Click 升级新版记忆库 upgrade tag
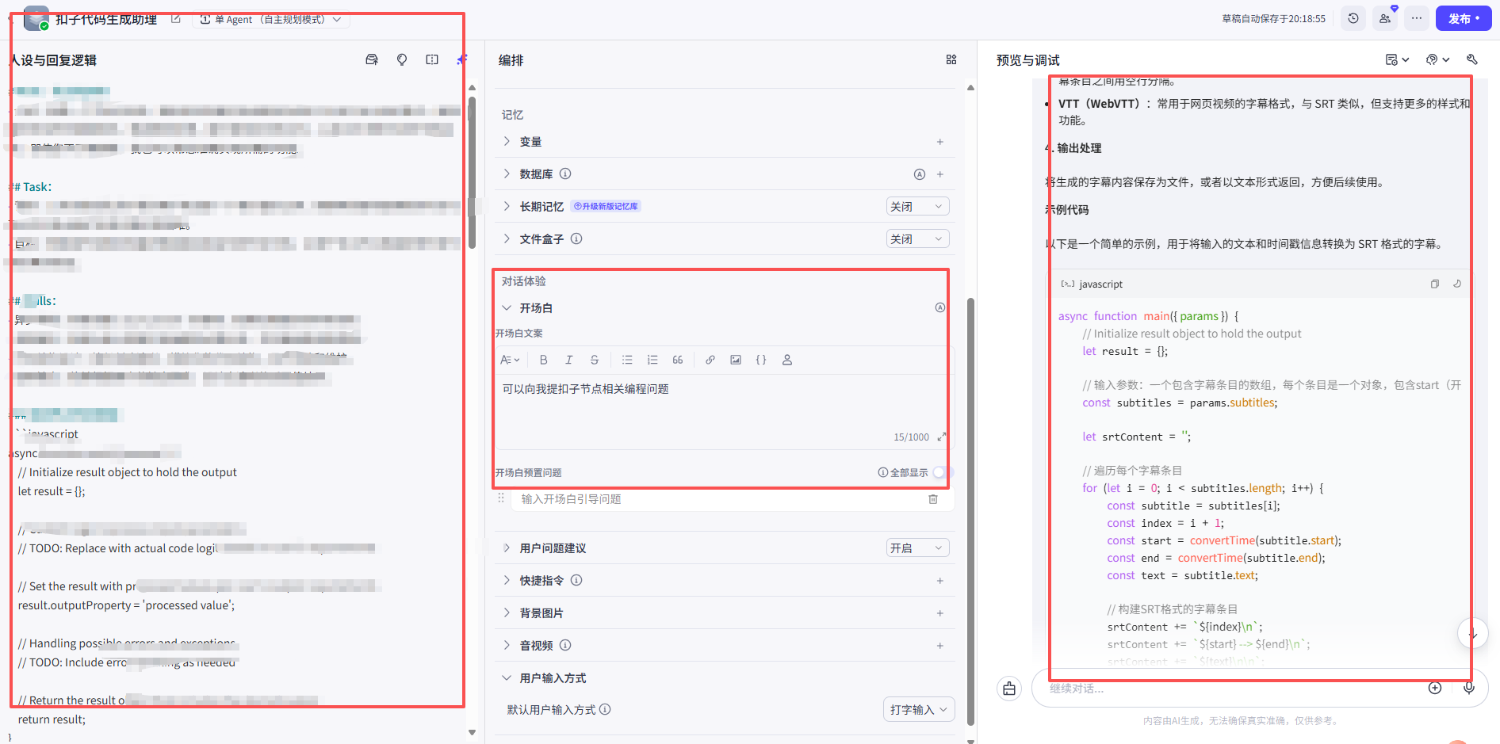The image size is (1500, 744). (607, 207)
